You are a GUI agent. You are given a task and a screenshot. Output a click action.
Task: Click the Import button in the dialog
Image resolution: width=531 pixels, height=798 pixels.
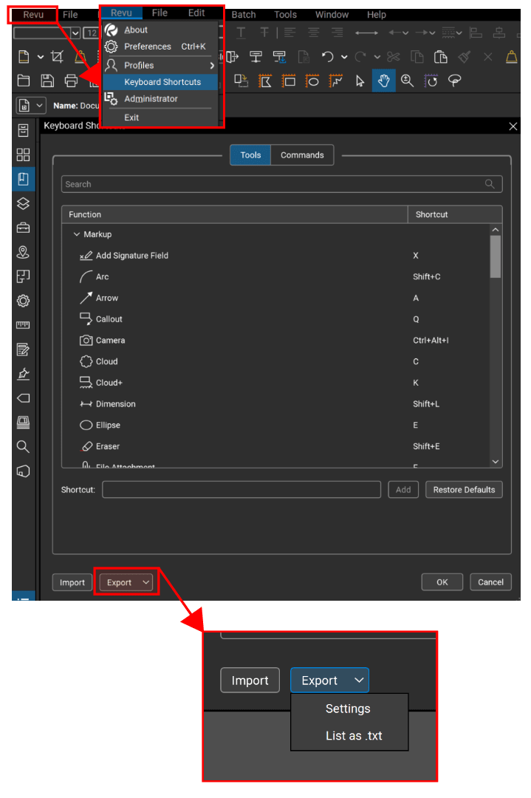pos(72,582)
